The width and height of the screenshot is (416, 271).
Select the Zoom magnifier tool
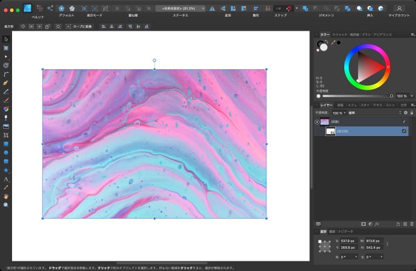[6, 205]
